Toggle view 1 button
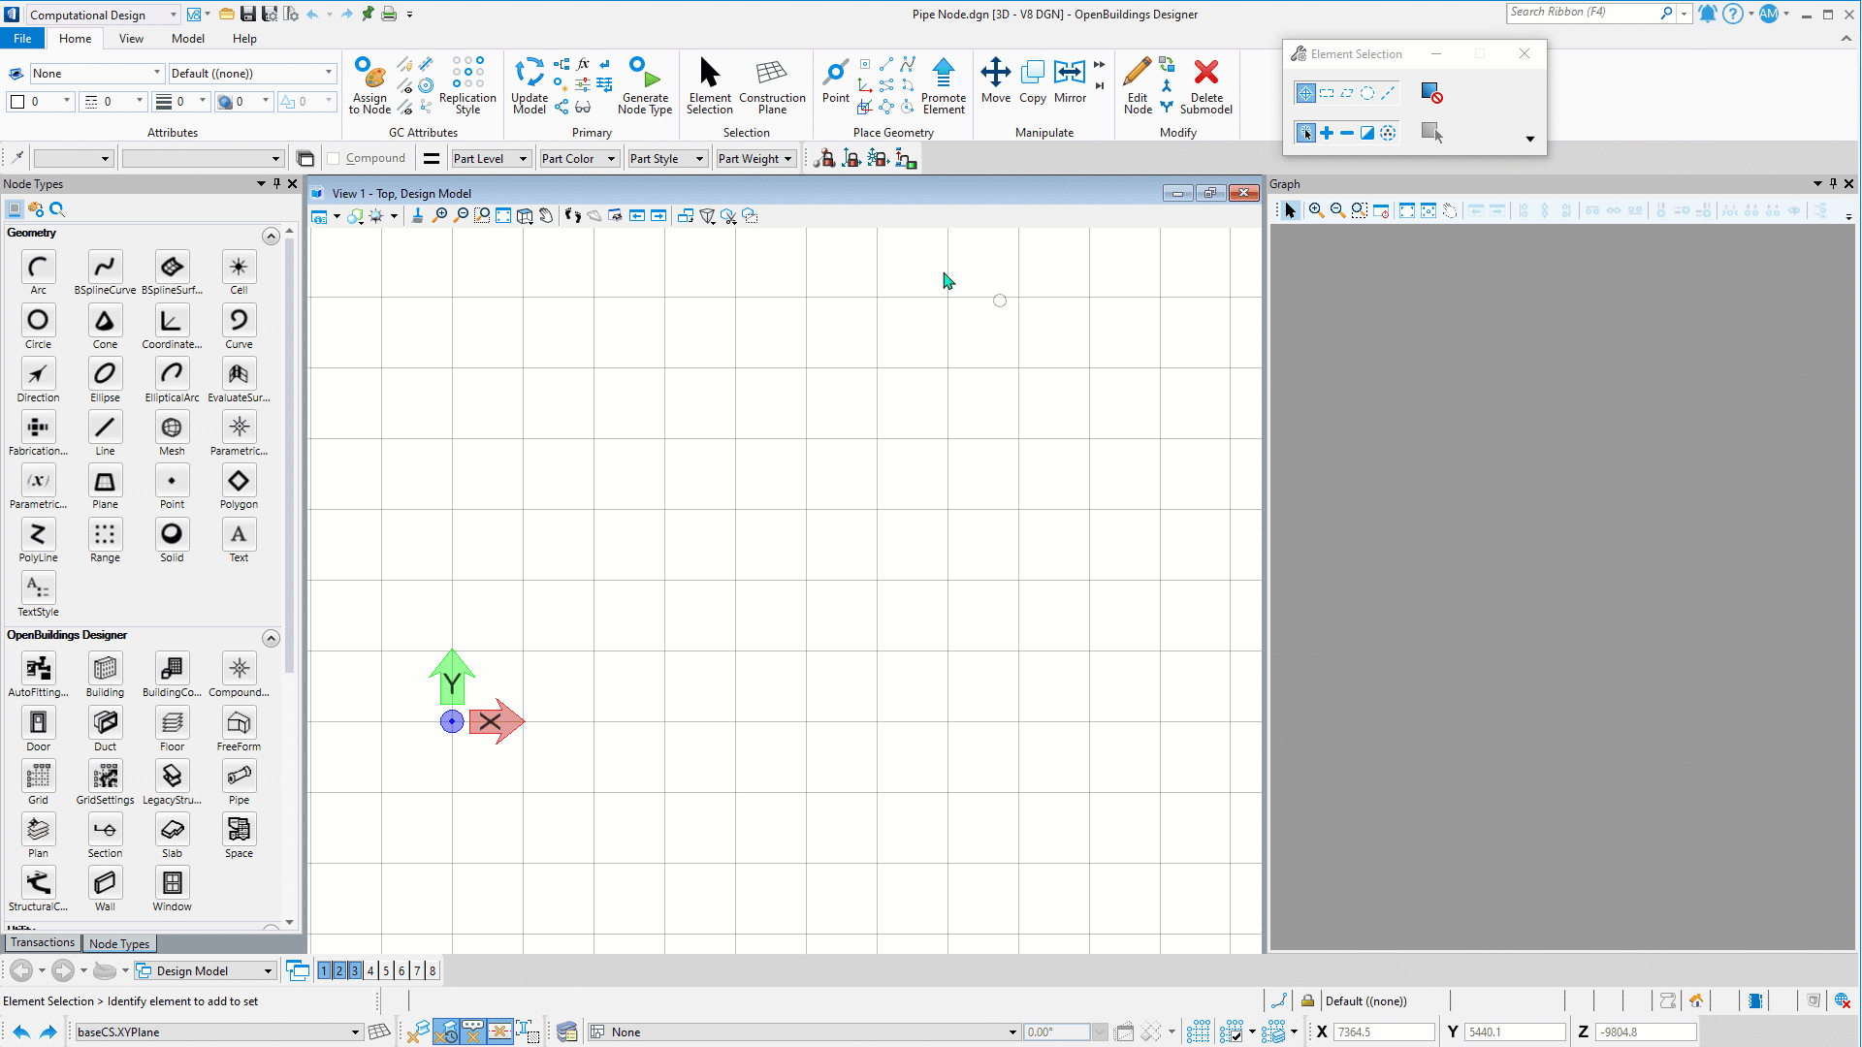Image resolution: width=1862 pixels, height=1047 pixels. pyautogui.click(x=324, y=970)
